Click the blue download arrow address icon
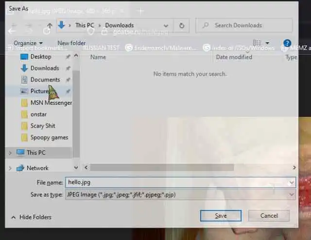This screenshot has width=311, height=240. coord(62,25)
